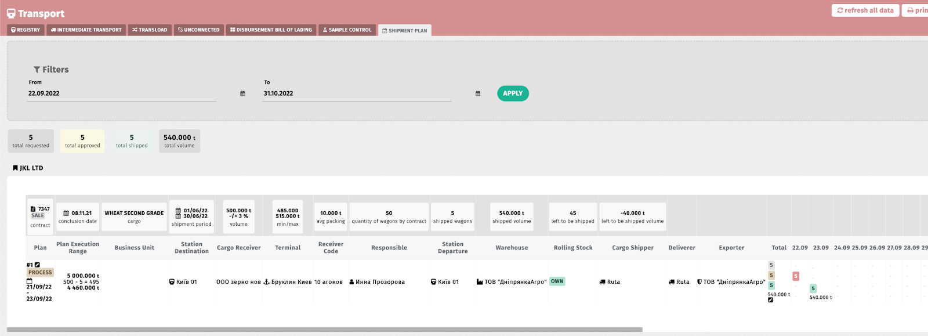This screenshot has width=928, height=336.
Task: Select the total requested card
Action: tap(31, 141)
